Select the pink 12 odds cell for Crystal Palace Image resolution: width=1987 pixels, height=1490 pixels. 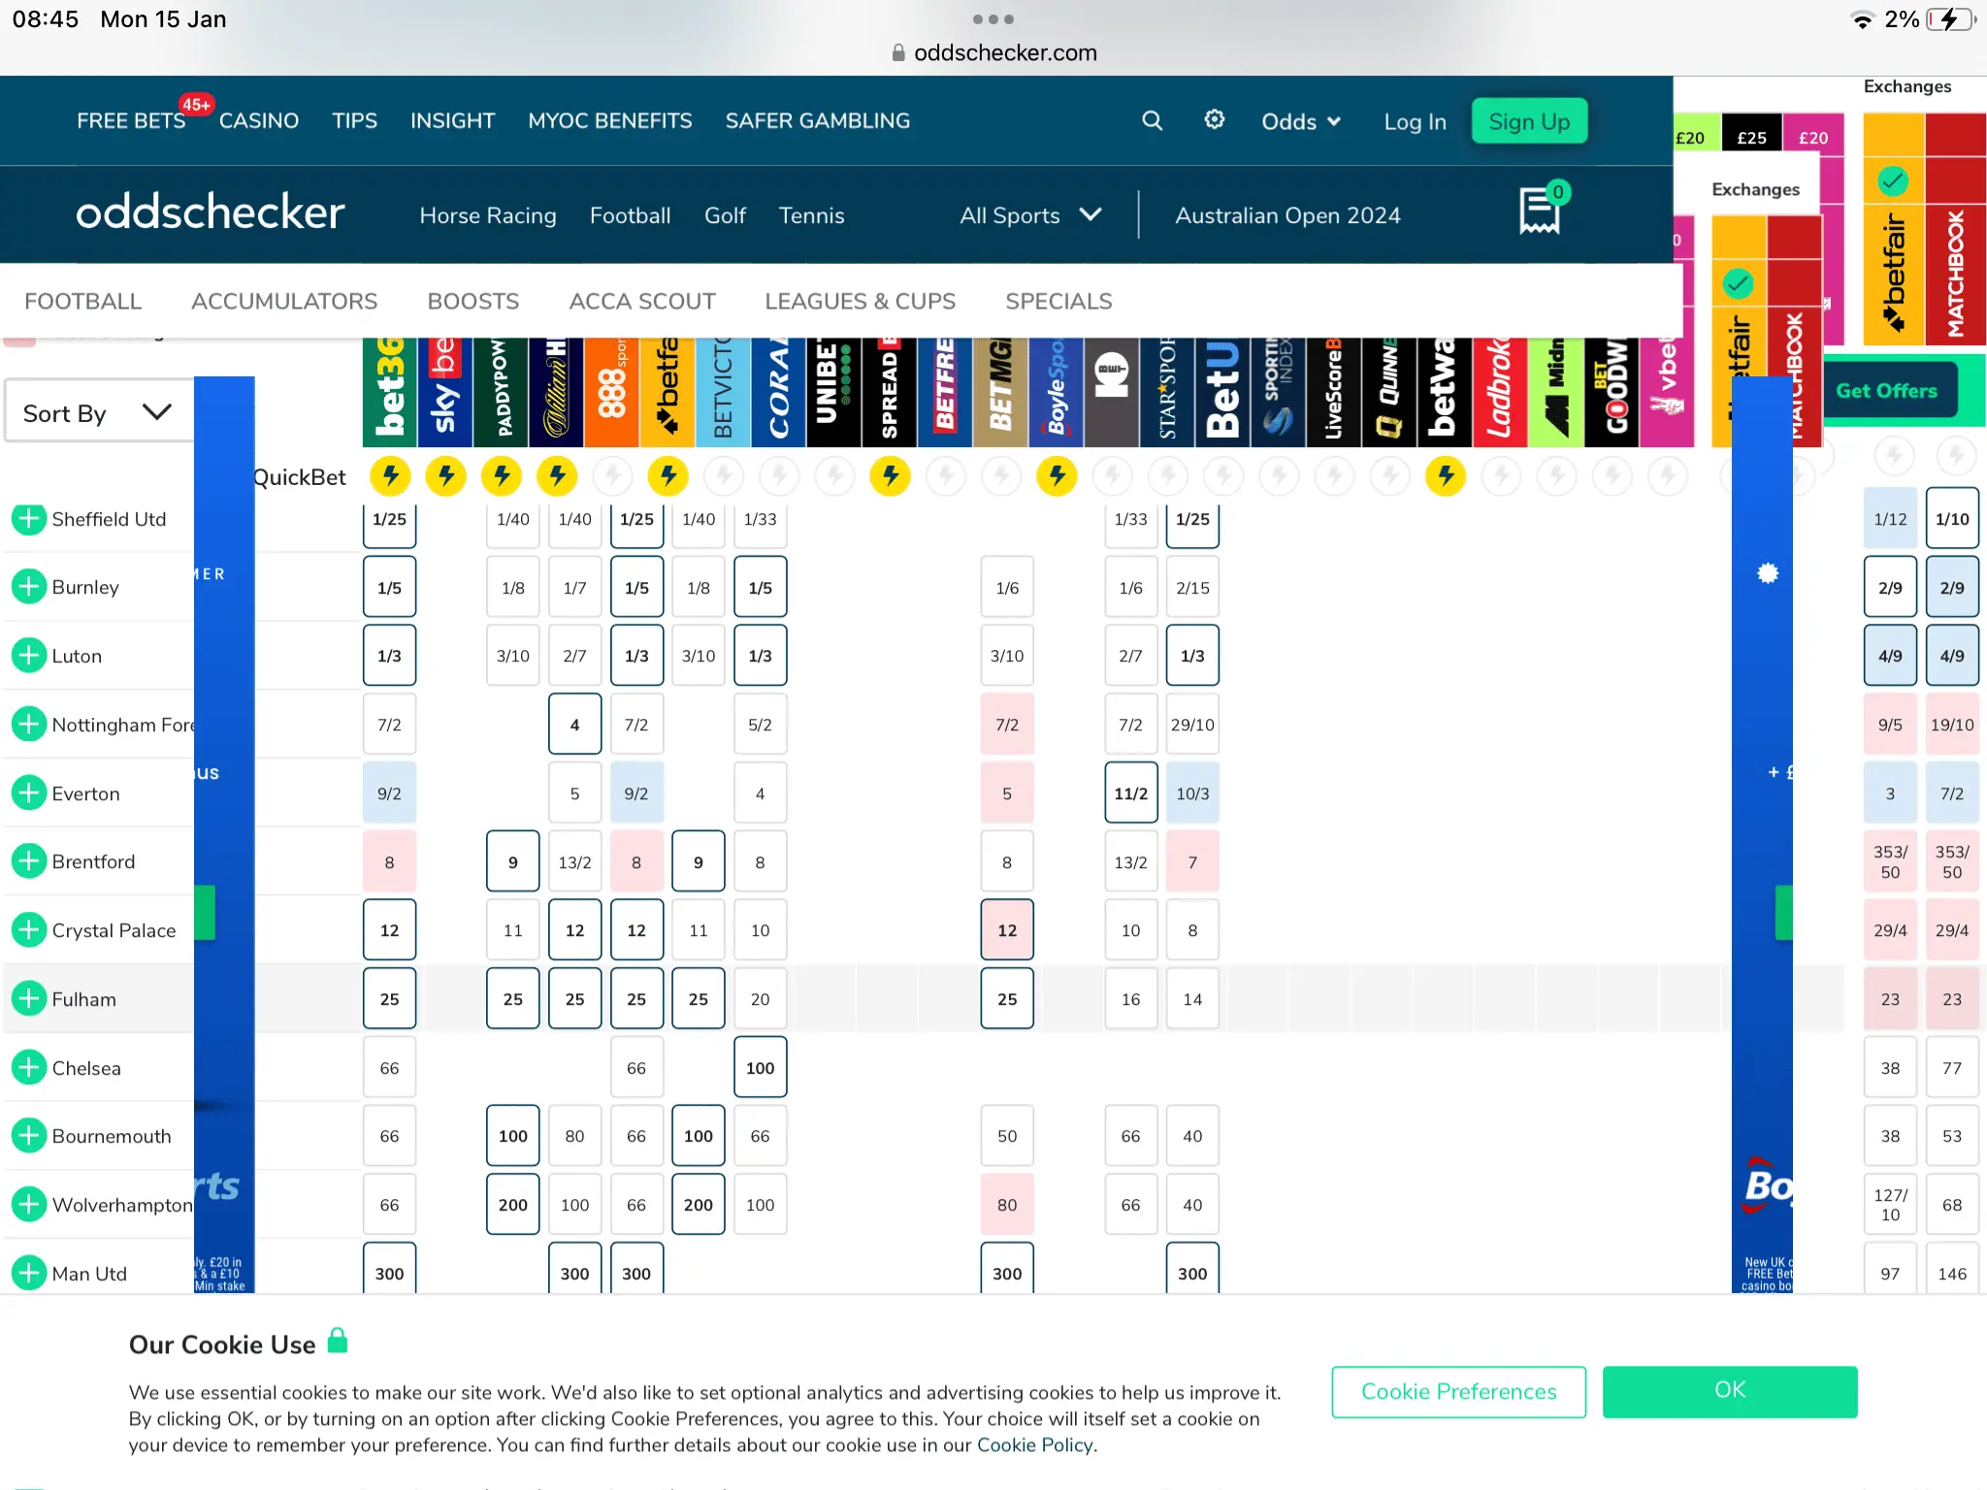click(1006, 929)
